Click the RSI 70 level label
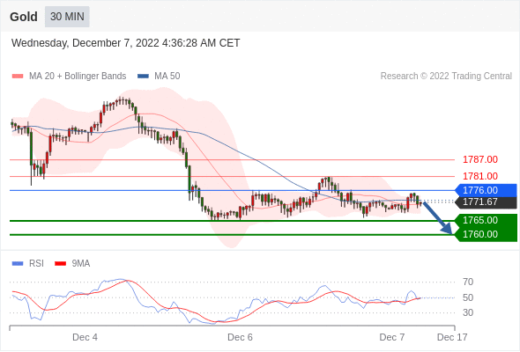520x352 pixels. click(468, 282)
